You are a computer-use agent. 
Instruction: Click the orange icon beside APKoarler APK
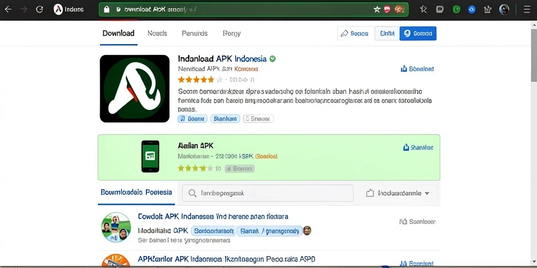[116, 261]
